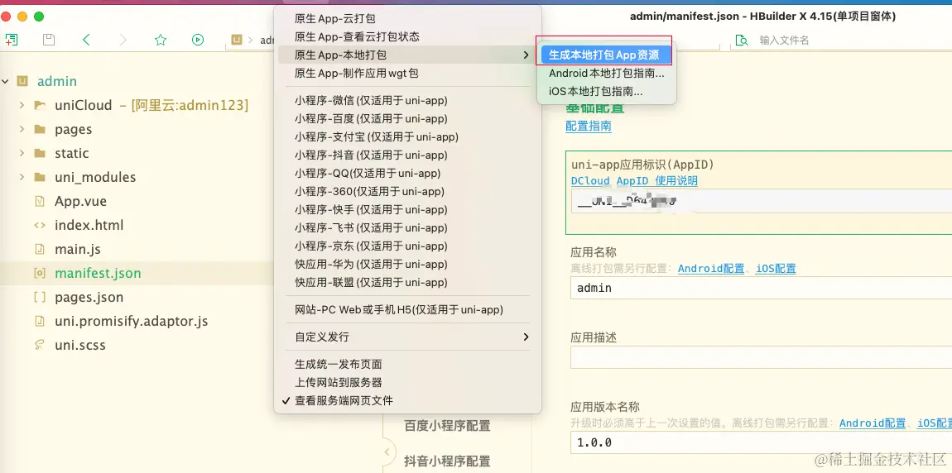Click the uni.scss file icon
The height and width of the screenshot is (473, 952).
coord(40,345)
